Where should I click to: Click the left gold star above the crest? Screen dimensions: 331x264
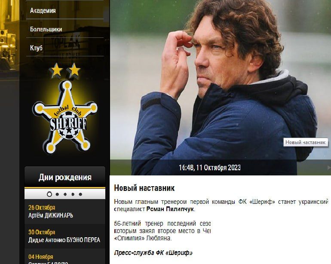click(56, 71)
